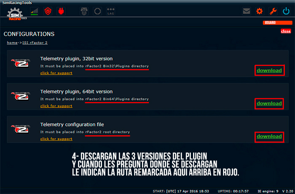Open tools with the orange wrench icon

point(273,11)
